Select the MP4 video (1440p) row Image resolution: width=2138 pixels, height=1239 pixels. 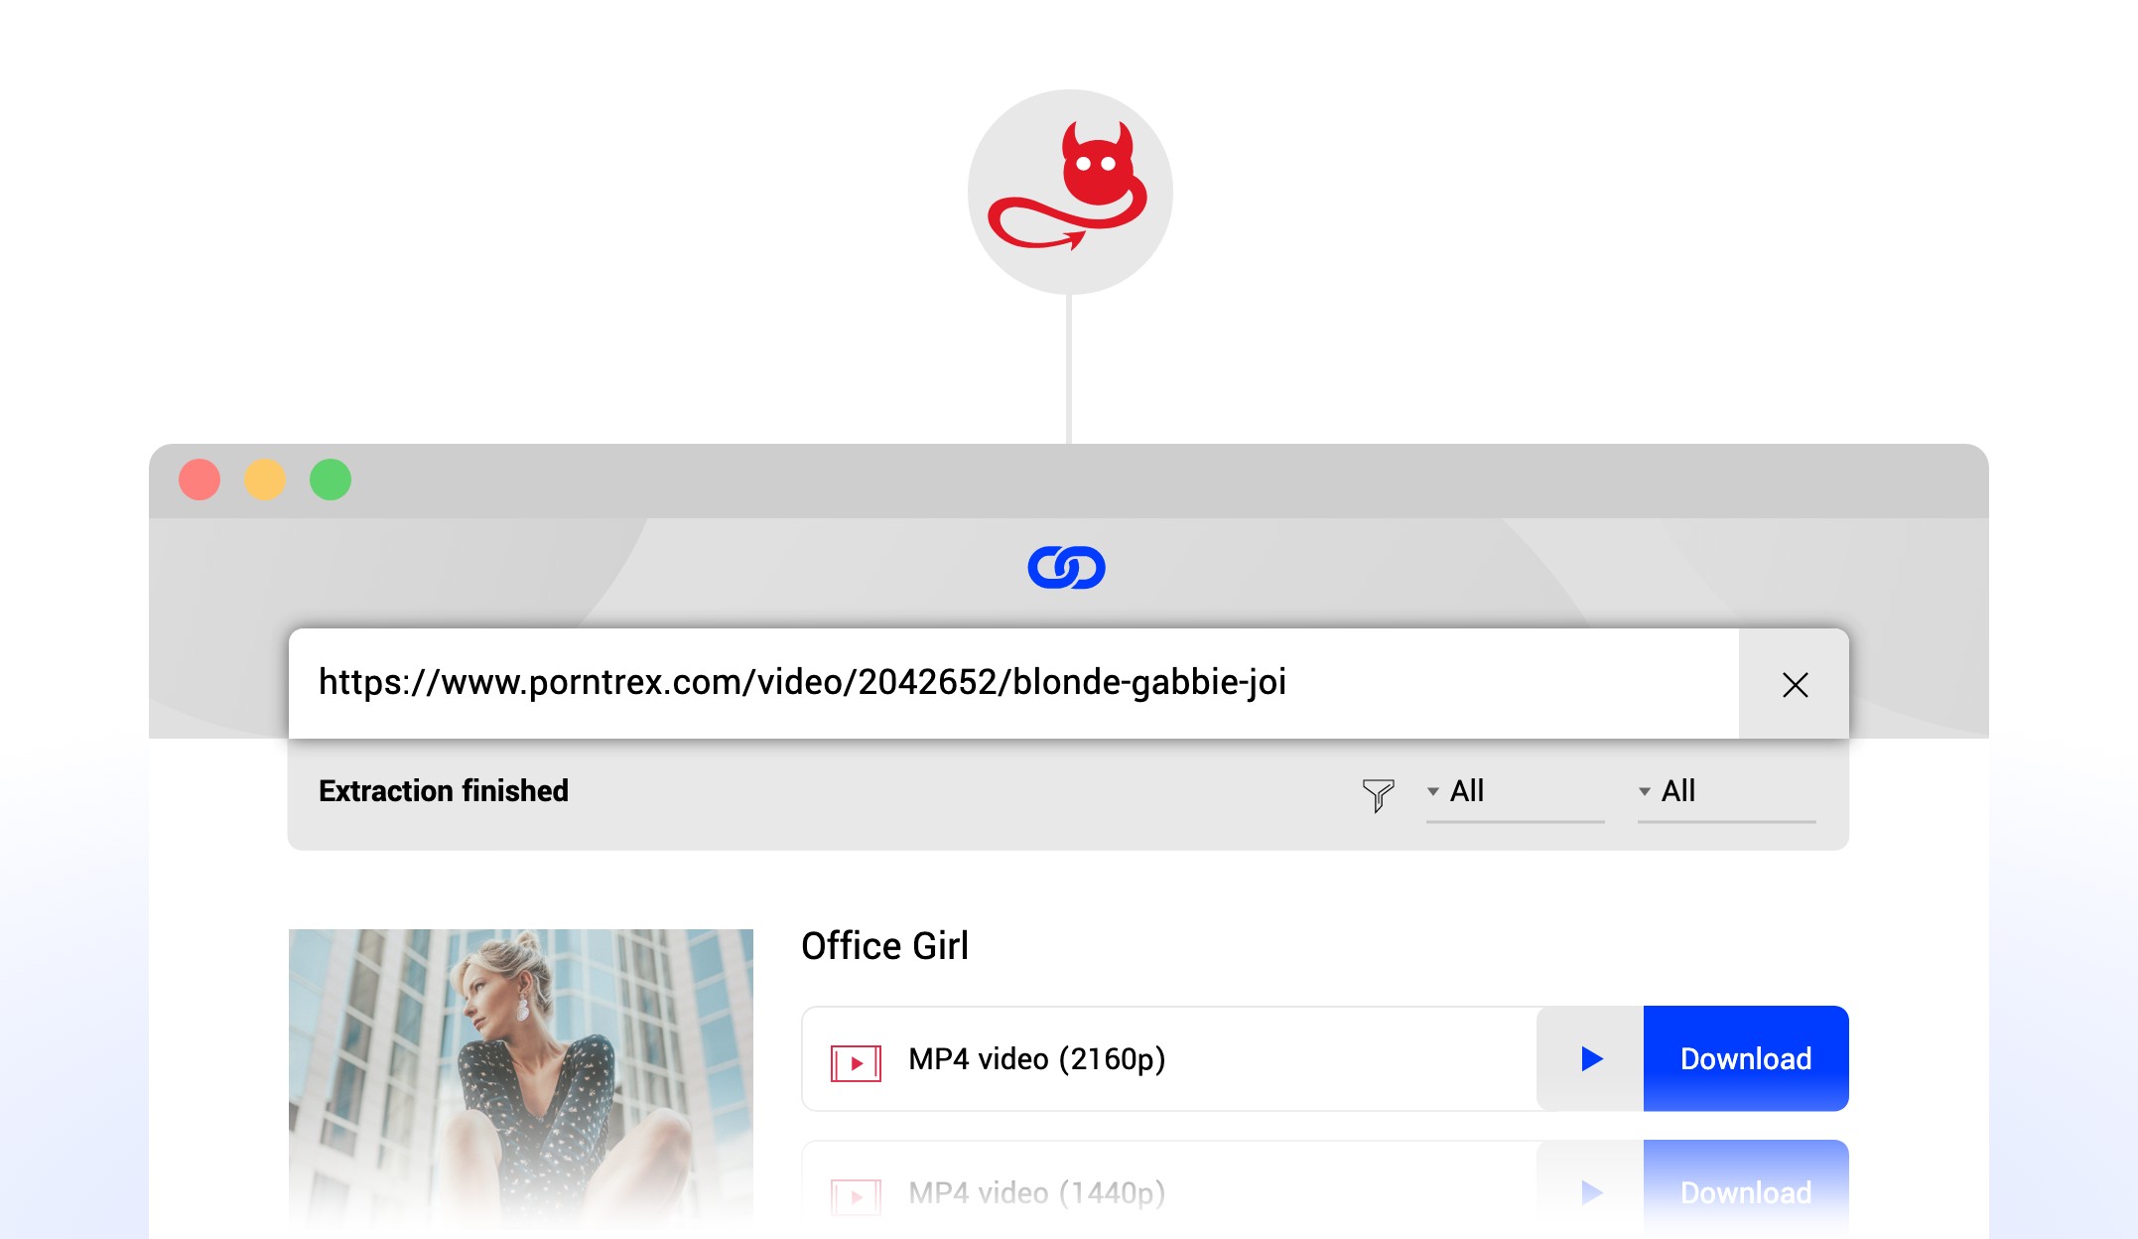(x=1325, y=1189)
